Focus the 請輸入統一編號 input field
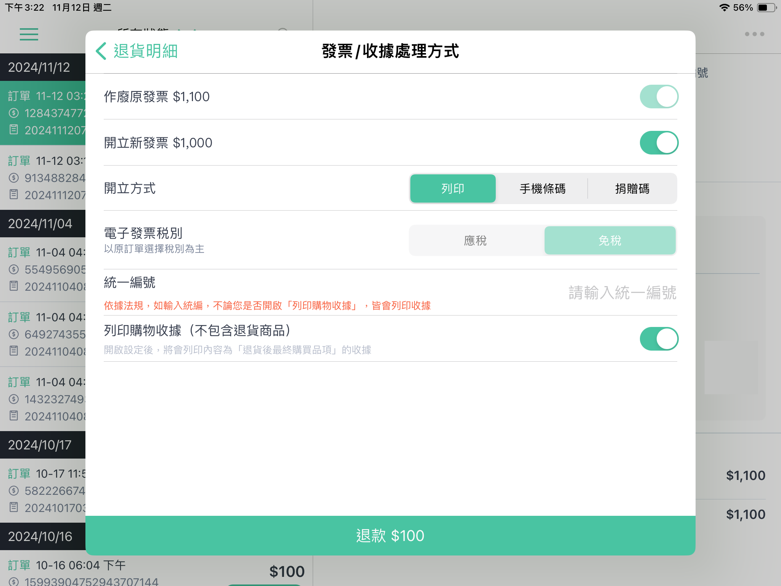The image size is (781, 586). point(622,293)
